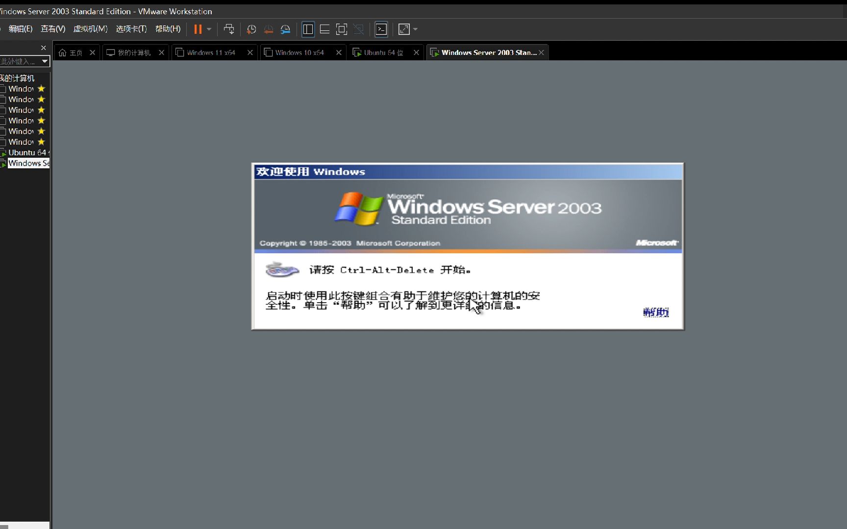Image resolution: width=847 pixels, height=529 pixels.
Task: Switch to the Ubuntu 64 位 tab
Action: pos(379,52)
